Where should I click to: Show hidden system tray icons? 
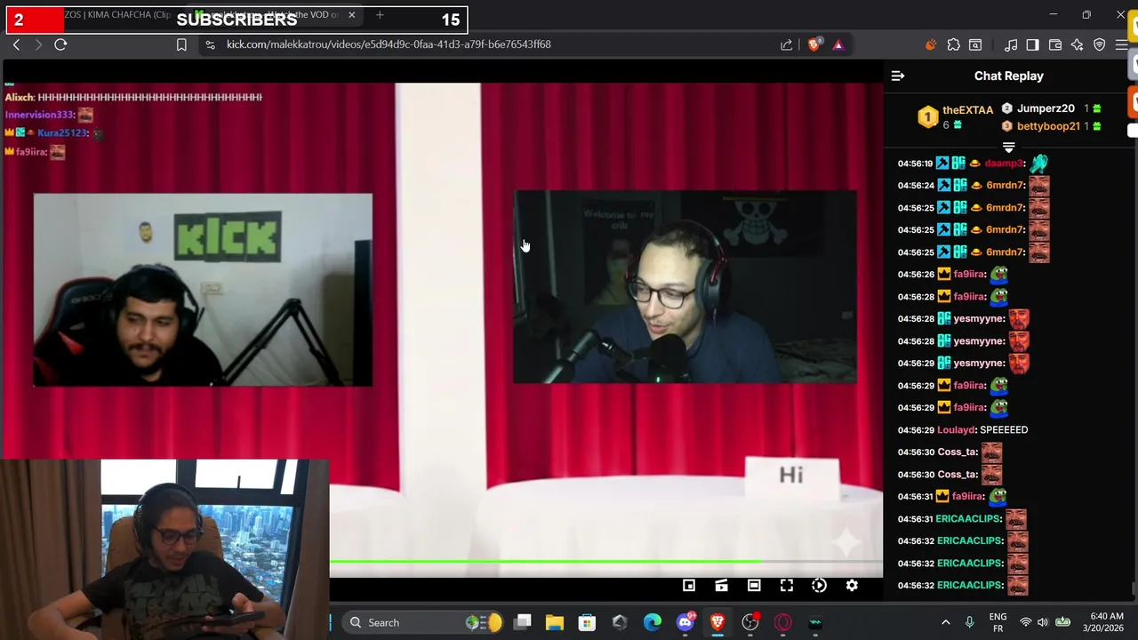945,622
